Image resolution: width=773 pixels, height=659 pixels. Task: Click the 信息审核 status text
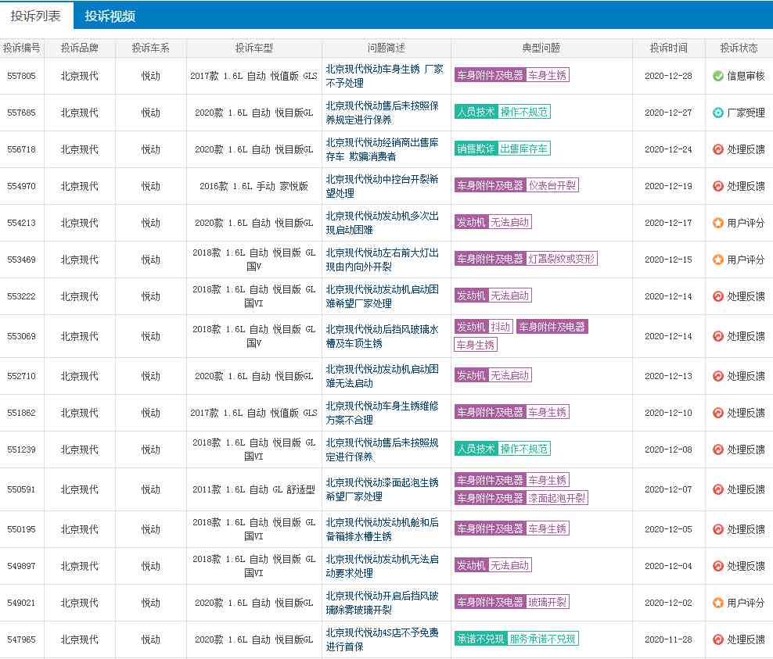click(746, 76)
